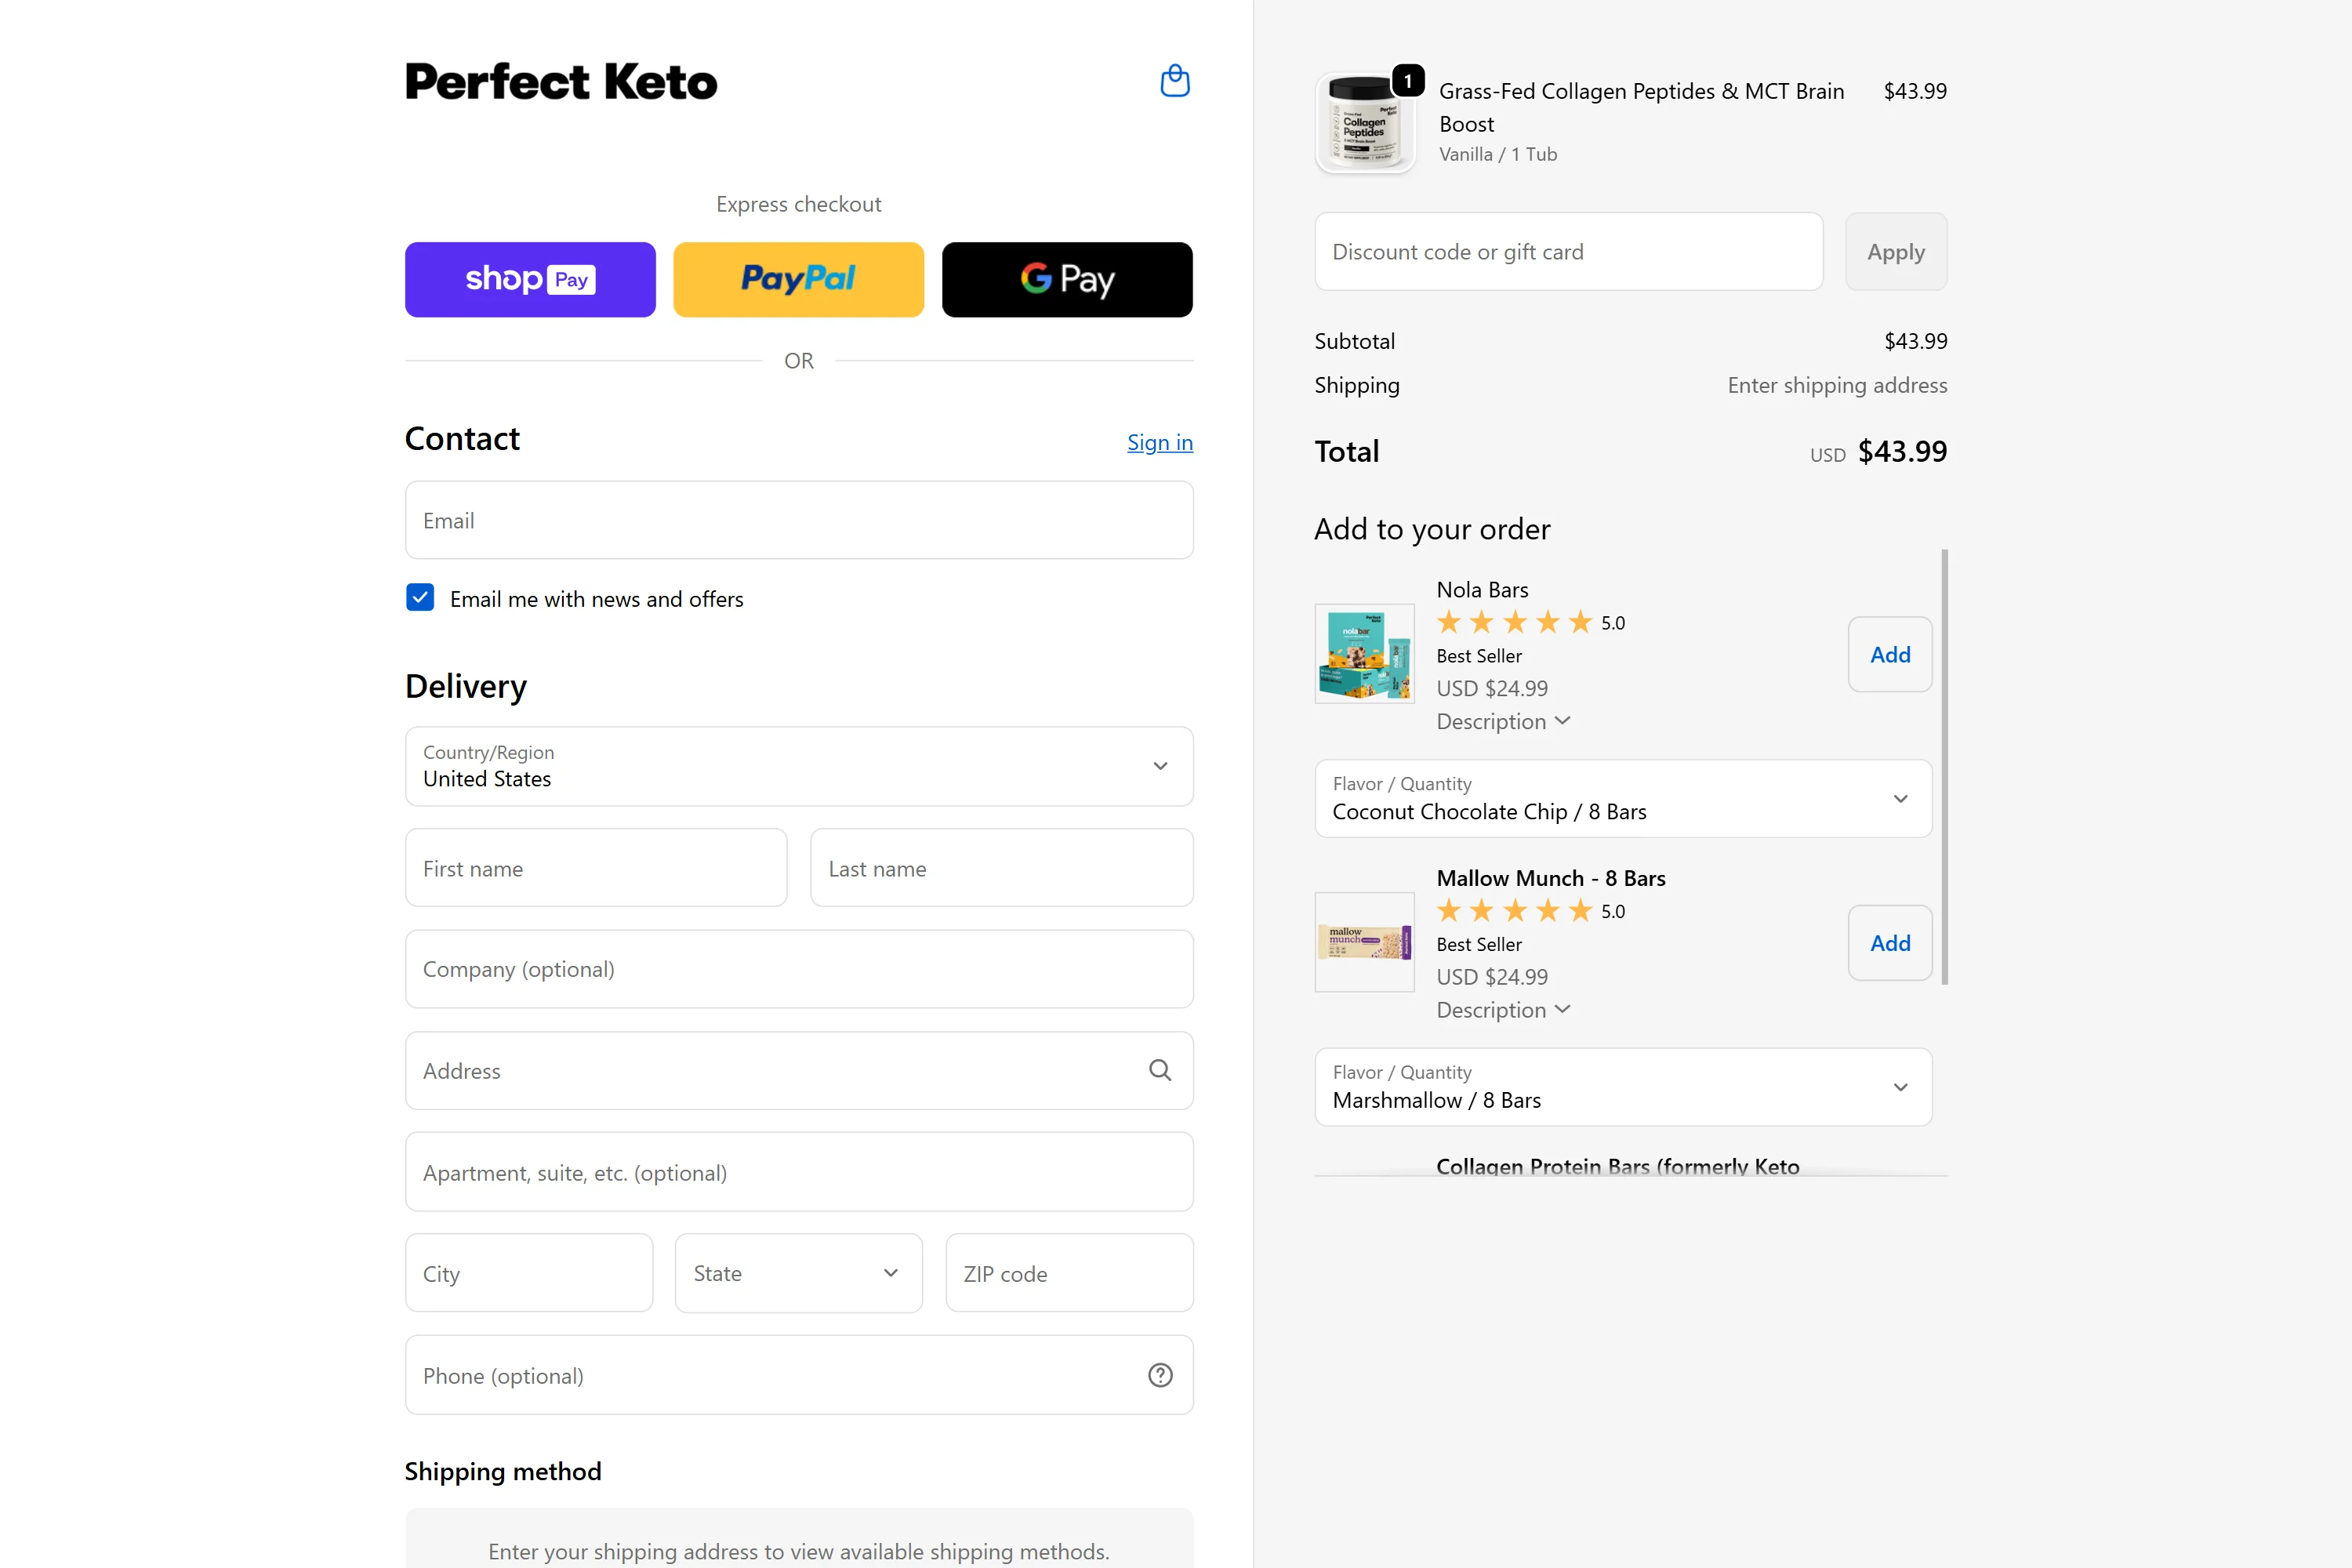Viewport: 2352px width, 1568px height.
Task: Click the Sign in link
Action: tap(1159, 442)
